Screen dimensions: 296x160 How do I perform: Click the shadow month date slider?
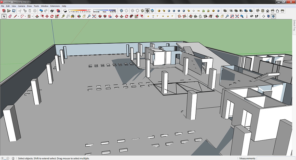(79, 11)
